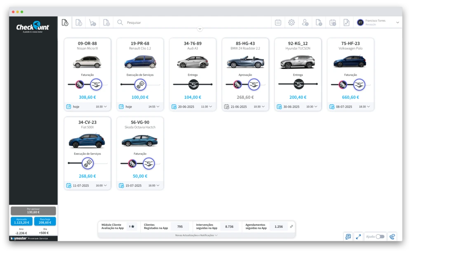Click the Por aprovar 130,60 € button
The height and width of the screenshot is (272, 470).
pos(33,211)
